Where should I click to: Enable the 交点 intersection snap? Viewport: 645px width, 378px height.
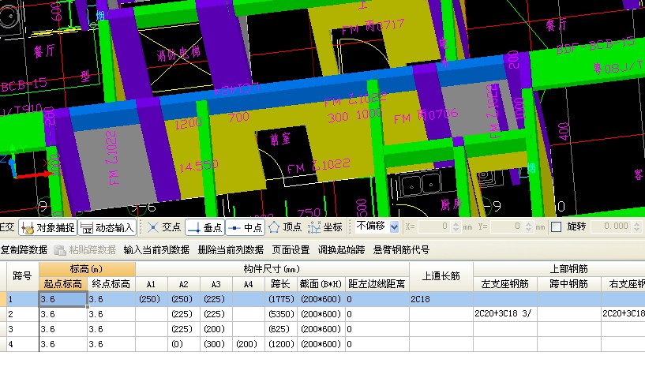[164, 227]
